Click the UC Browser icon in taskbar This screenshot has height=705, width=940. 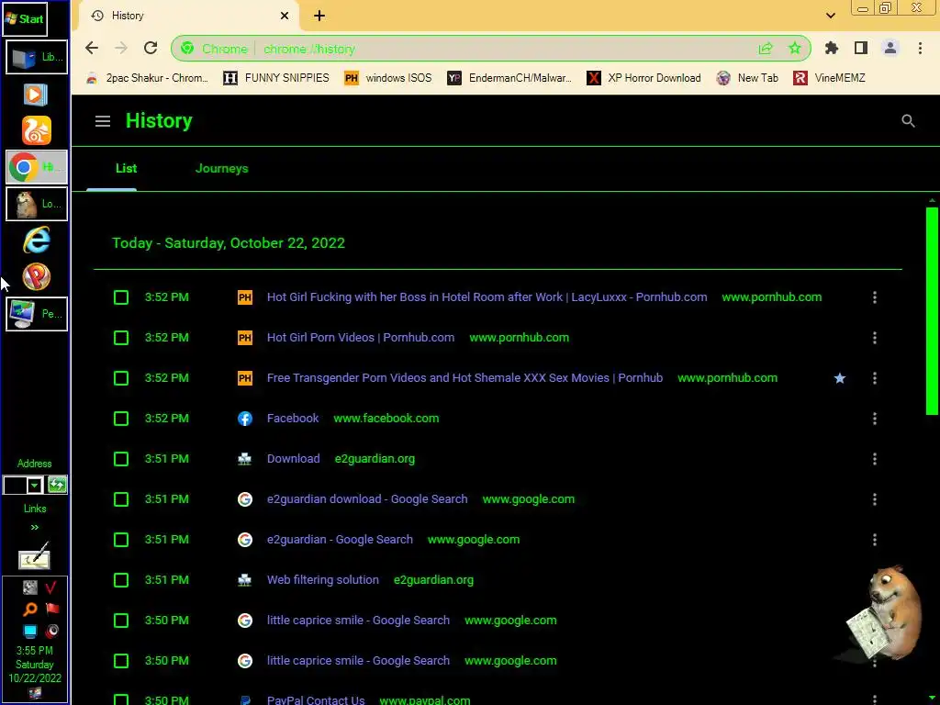coord(36,130)
